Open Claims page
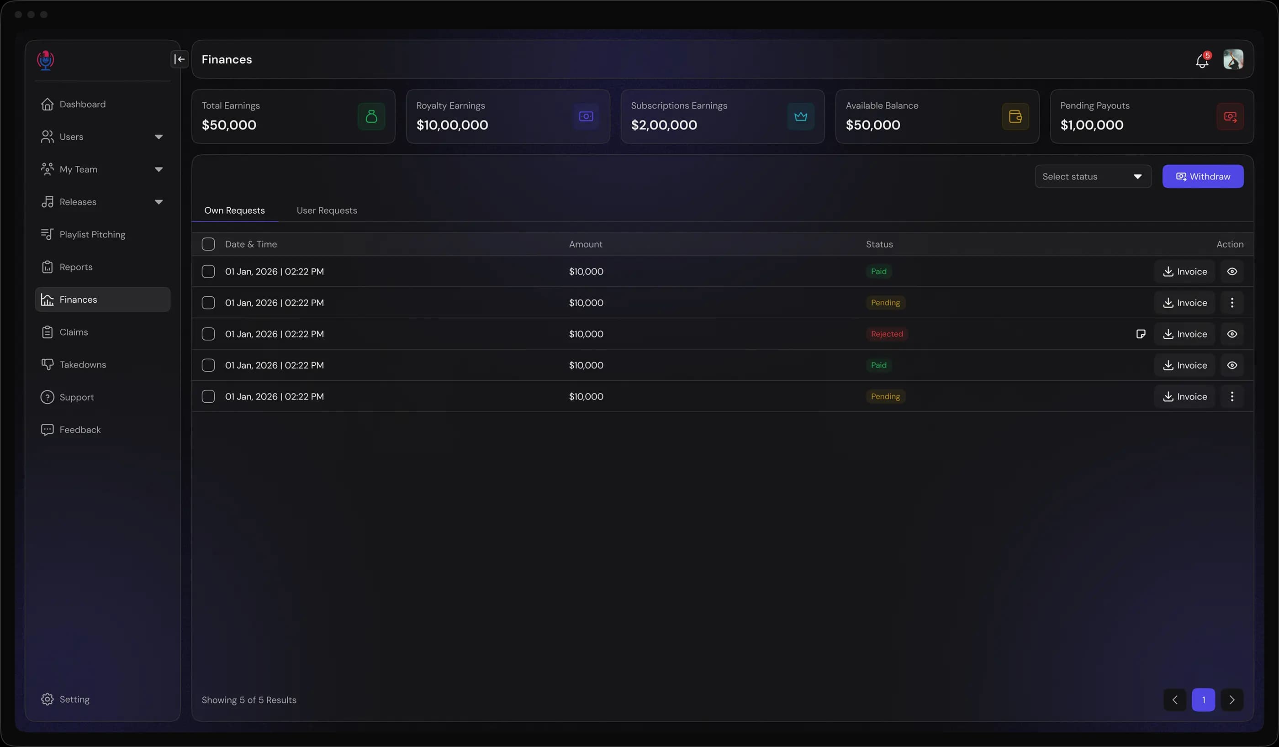The height and width of the screenshot is (747, 1279). click(x=102, y=332)
